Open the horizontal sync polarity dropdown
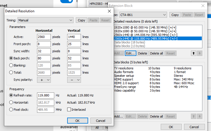This screenshot has width=211, height=131. tap(44, 80)
